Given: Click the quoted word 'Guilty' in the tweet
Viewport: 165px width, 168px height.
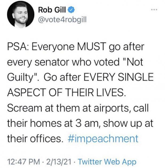Looking at the screenshot, I should 20,77.
